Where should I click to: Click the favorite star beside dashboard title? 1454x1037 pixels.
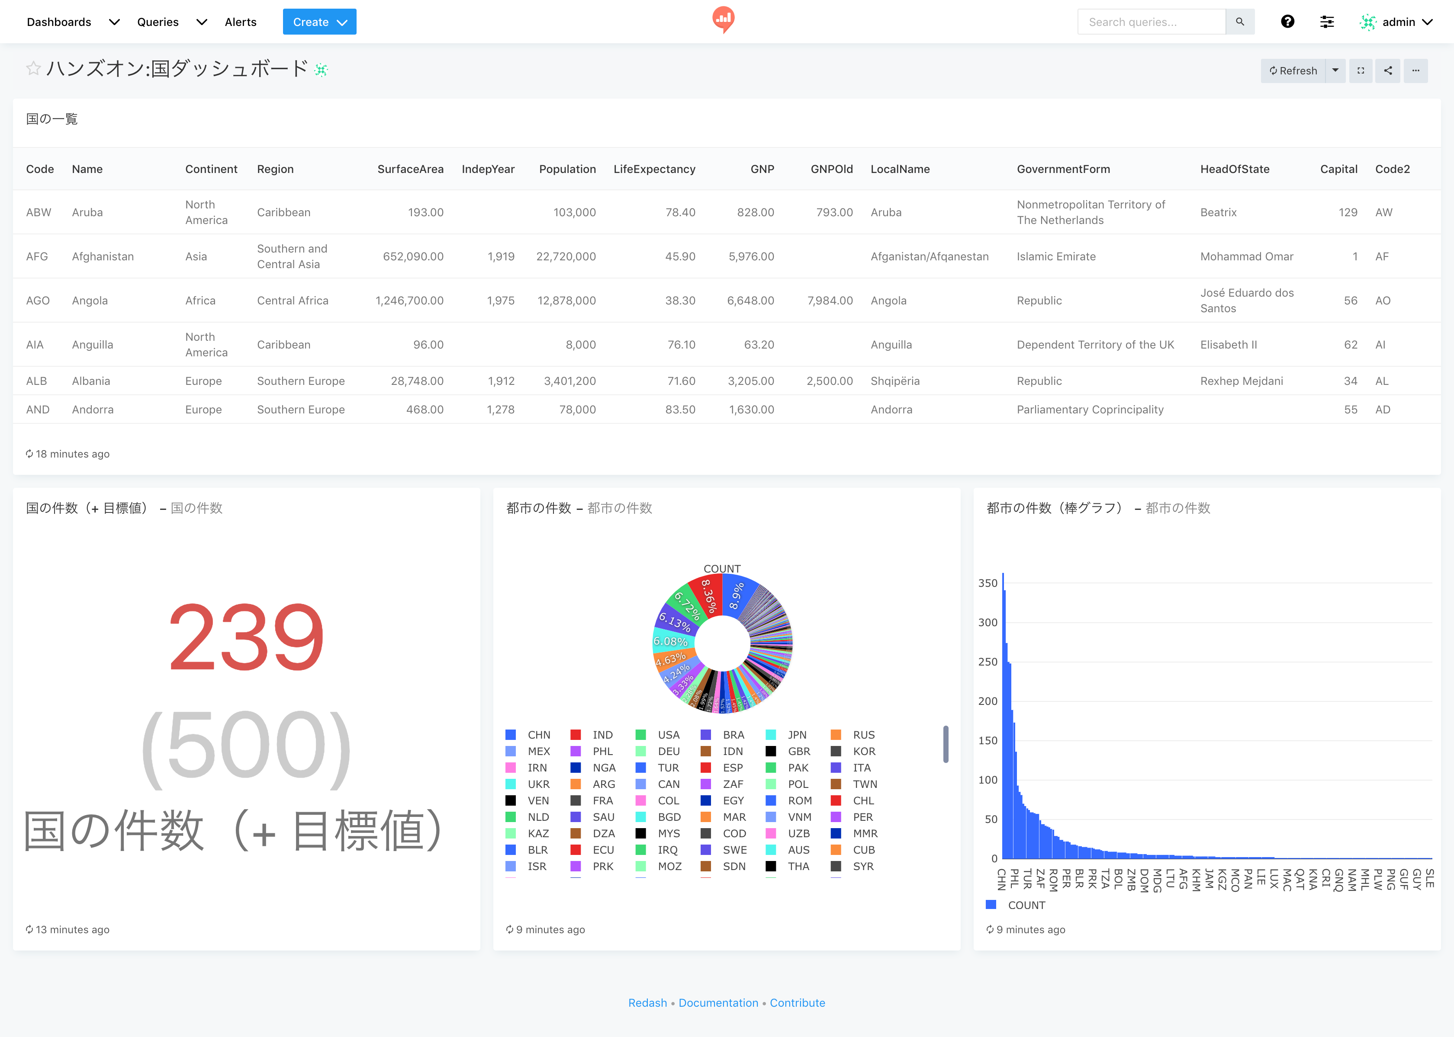coord(33,68)
